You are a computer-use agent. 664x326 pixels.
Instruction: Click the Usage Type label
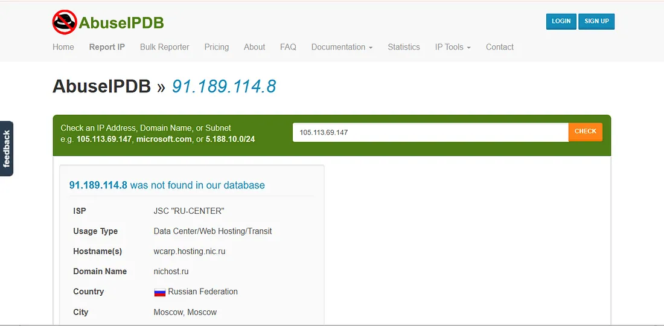click(x=95, y=231)
